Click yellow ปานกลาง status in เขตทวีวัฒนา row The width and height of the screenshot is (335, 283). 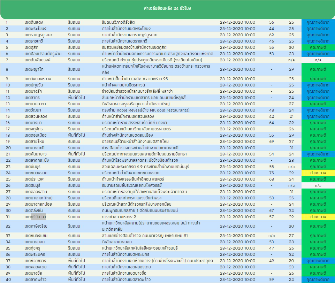(x=318, y=217)
